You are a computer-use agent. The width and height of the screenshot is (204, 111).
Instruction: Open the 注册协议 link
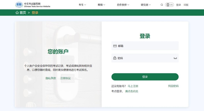click(65, 78)
